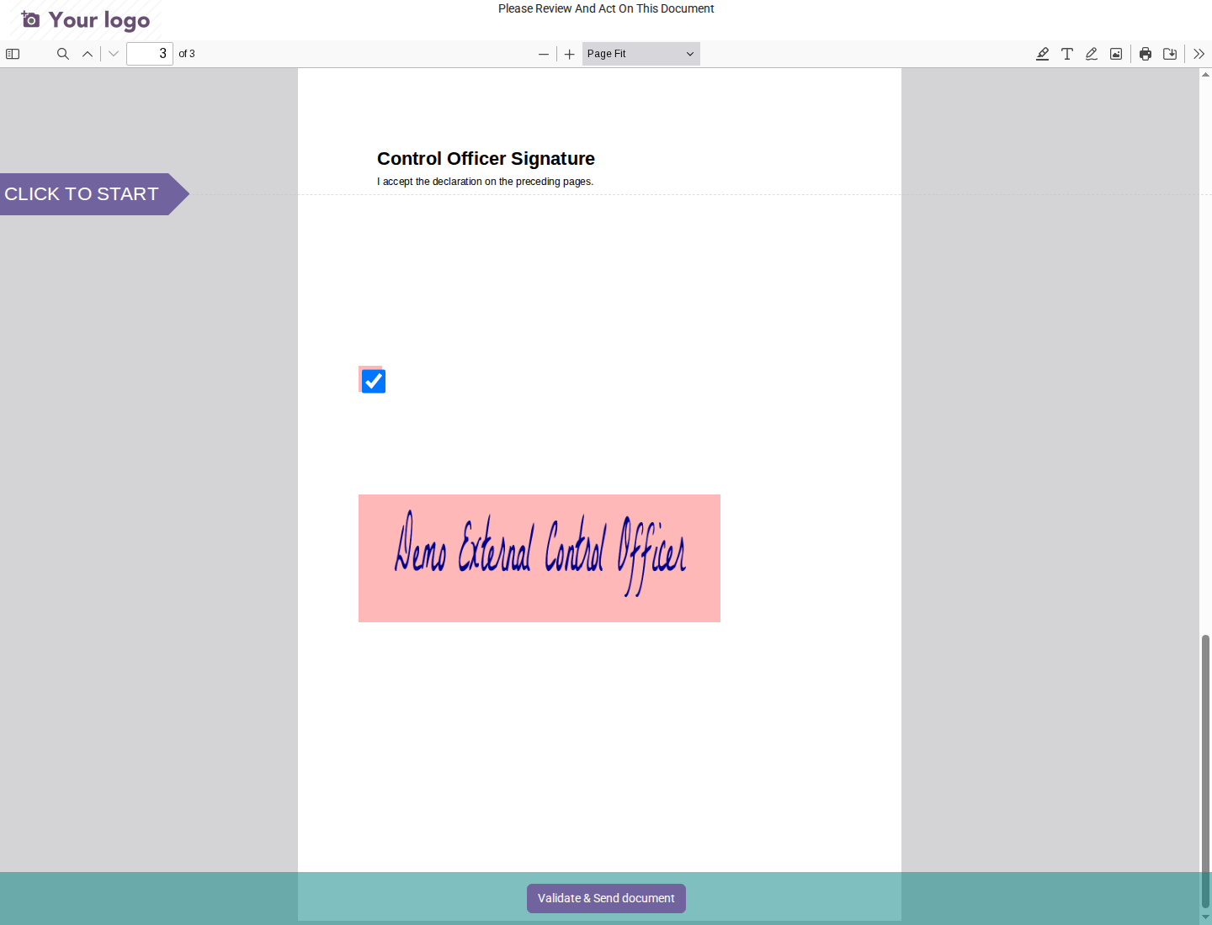Click the 'Your logo' text
The height and width of the screenshot is (925, 1212).
point(99,20)
